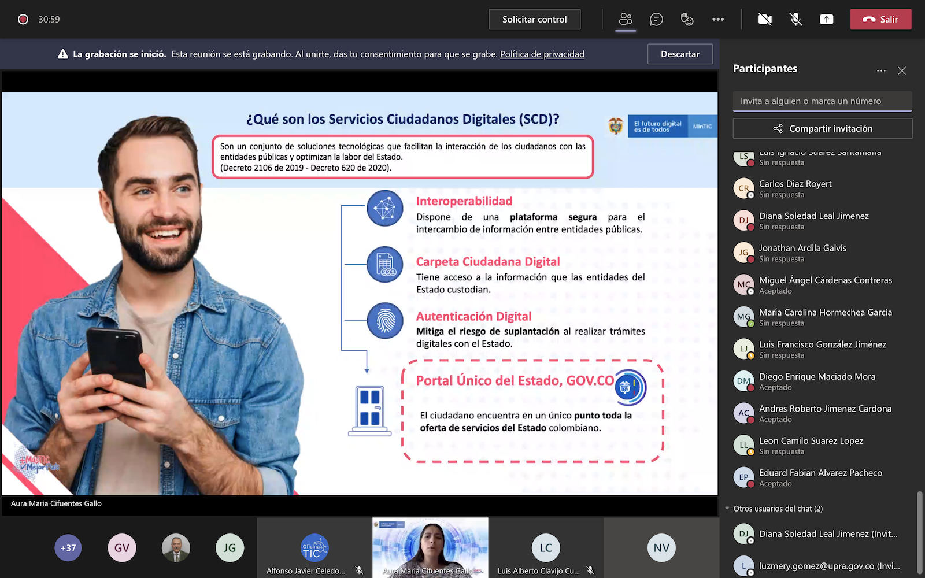Viewport: 925px width, 578px height.
Task: Select Diana Soledad Leal Jimenez invited entry
Action: click(822, 534)
